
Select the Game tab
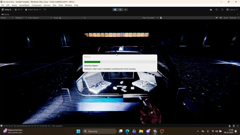[6, 14]
